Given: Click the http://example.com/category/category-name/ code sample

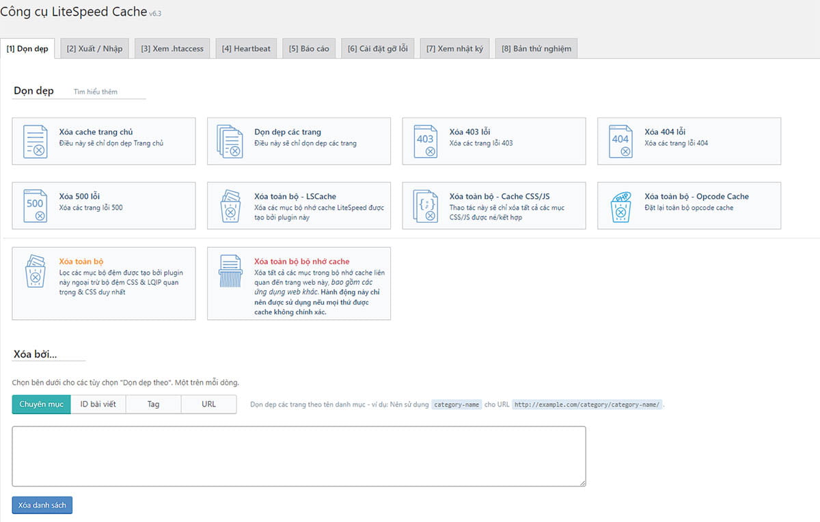Looking at the screenshot, I should [588, 404].
